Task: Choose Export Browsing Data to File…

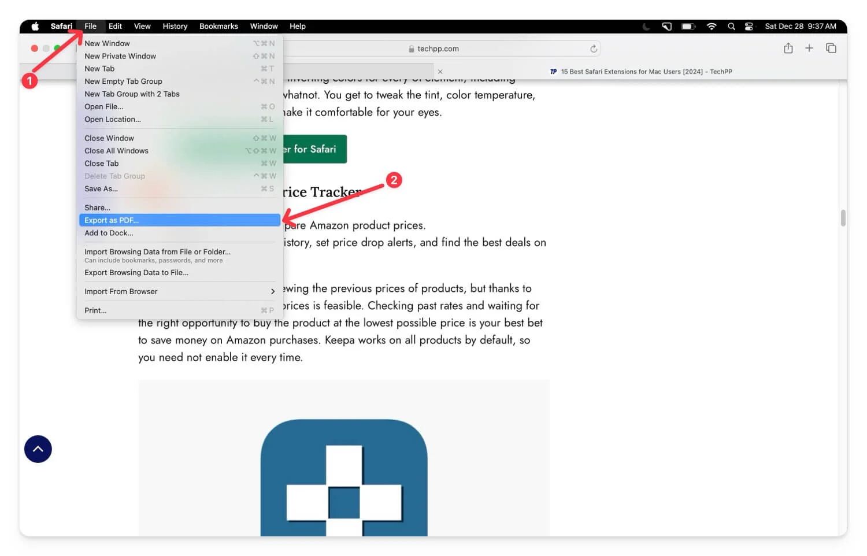Action: tap(180, 273)
